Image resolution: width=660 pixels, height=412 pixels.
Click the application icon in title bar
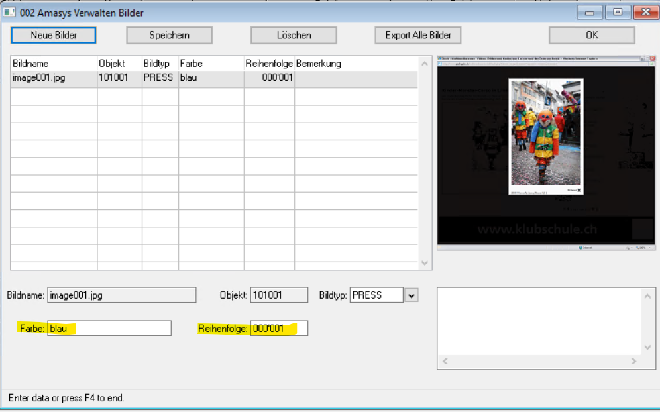[x=9, y=12]
